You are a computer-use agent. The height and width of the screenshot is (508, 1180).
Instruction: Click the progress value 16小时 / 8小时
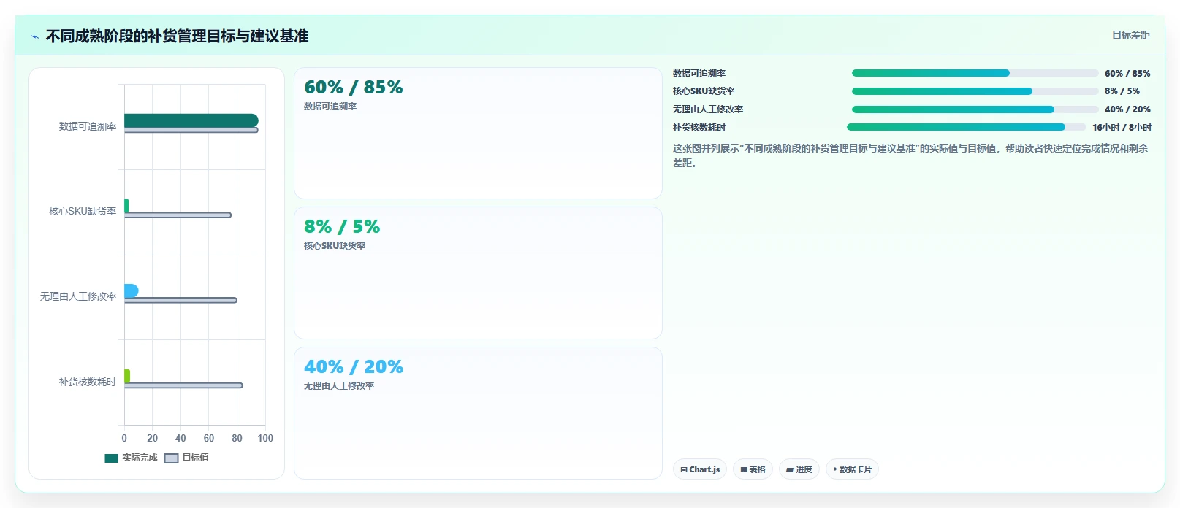[1122, 128]
